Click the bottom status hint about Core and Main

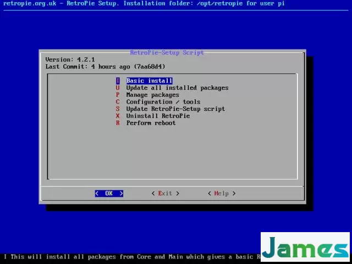[x=133, y=257]
